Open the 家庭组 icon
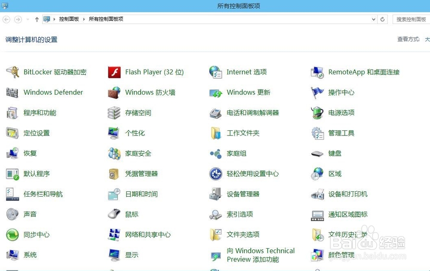The height and width of the screenshot is (271, 430). coord(215,154)
